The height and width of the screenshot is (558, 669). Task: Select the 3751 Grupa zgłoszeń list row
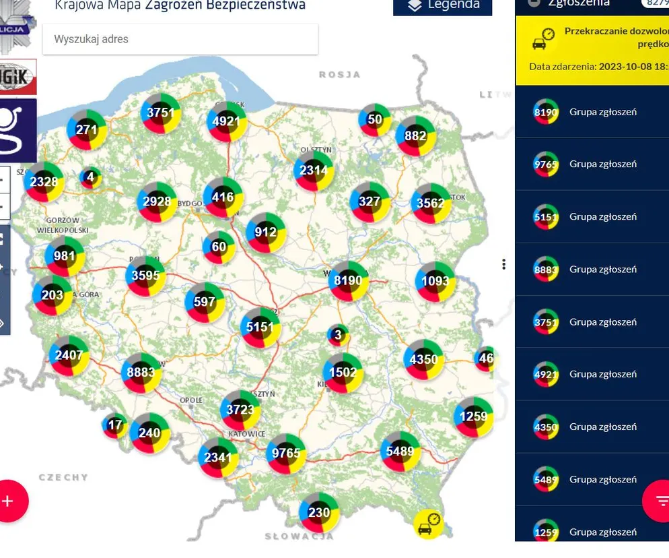(x=592, y=321)
